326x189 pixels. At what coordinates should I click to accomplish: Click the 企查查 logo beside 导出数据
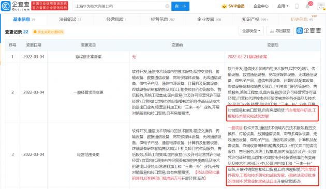coord(309,30)
